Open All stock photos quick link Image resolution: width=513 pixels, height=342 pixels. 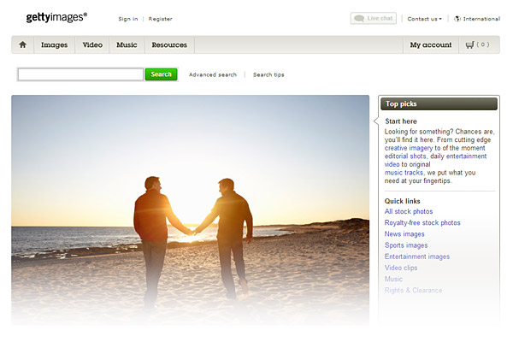(x=409, y=211)
